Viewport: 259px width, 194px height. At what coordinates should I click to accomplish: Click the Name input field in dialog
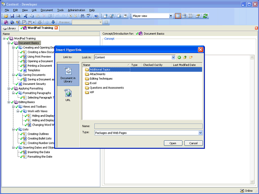[149, 126]
